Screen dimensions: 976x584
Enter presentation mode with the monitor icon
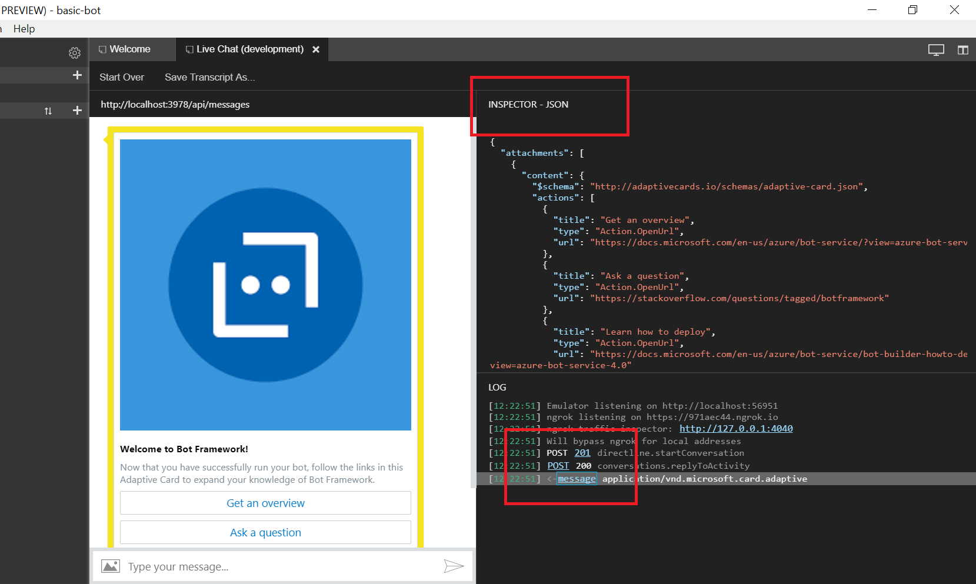tap(936, 50)
